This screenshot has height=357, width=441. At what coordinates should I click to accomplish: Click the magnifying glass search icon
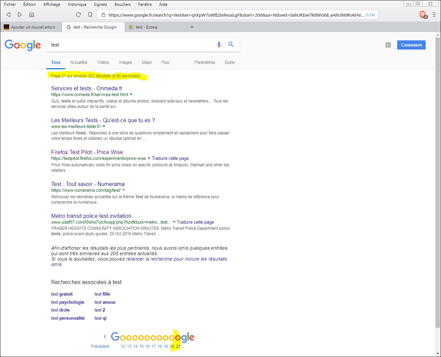pyautogui.click(x=231, y=44)
